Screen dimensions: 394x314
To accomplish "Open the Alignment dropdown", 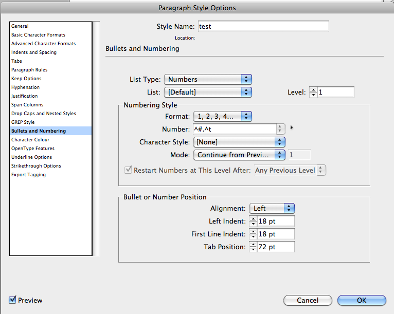I will tap(272, 208).
